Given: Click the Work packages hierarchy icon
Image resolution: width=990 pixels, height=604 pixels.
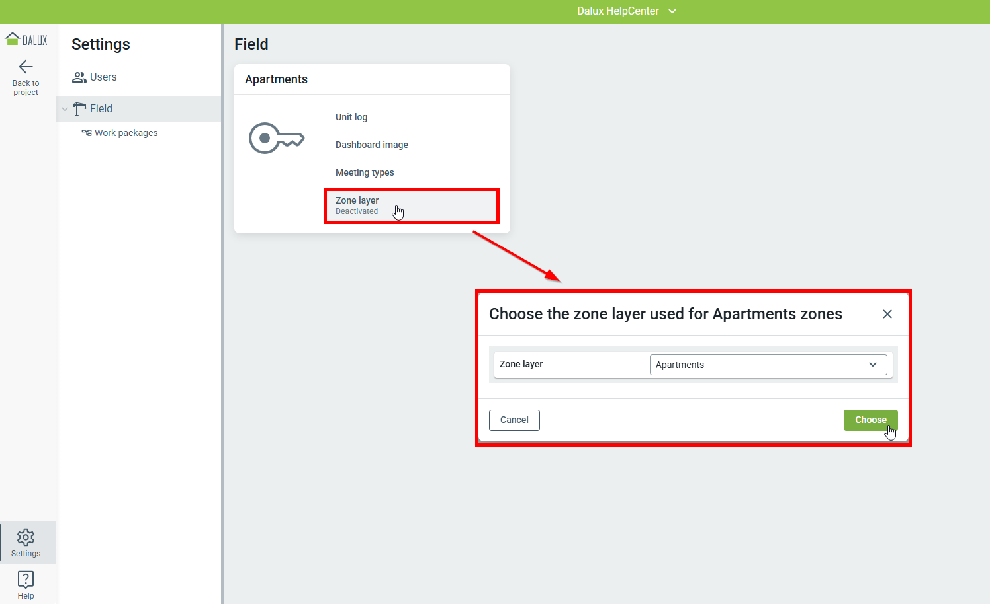Looking at the screenshot, I should click(87, 133).
